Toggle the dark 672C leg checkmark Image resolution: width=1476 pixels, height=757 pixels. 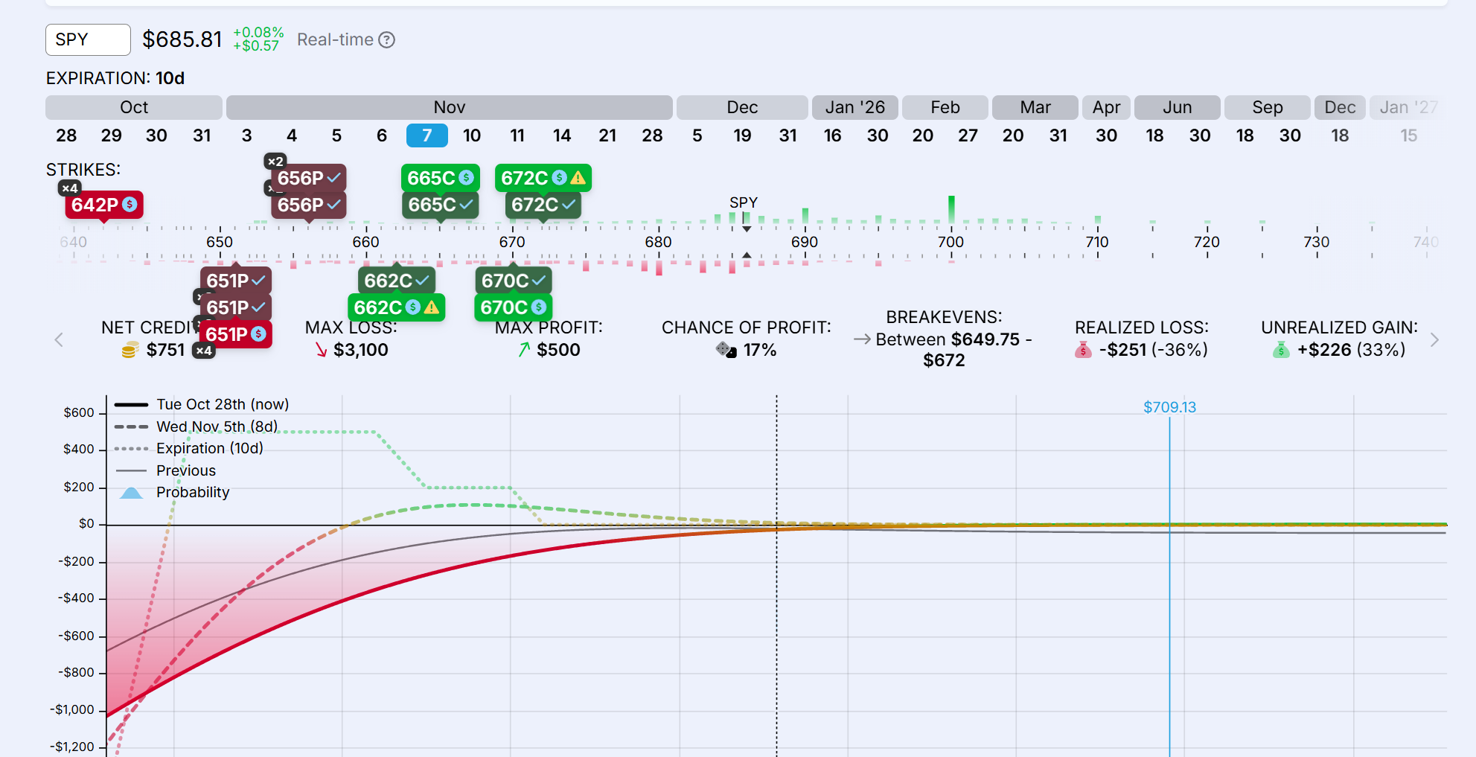tap(569, 205)
